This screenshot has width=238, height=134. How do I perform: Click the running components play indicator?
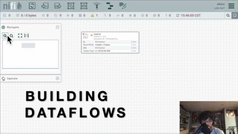coord(70,15)
